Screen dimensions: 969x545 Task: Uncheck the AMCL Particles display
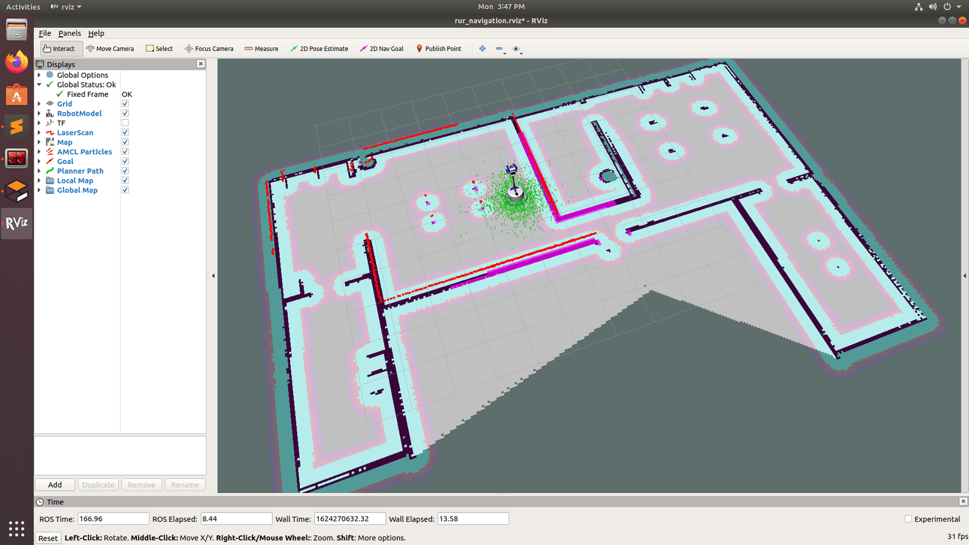point(125,152)
